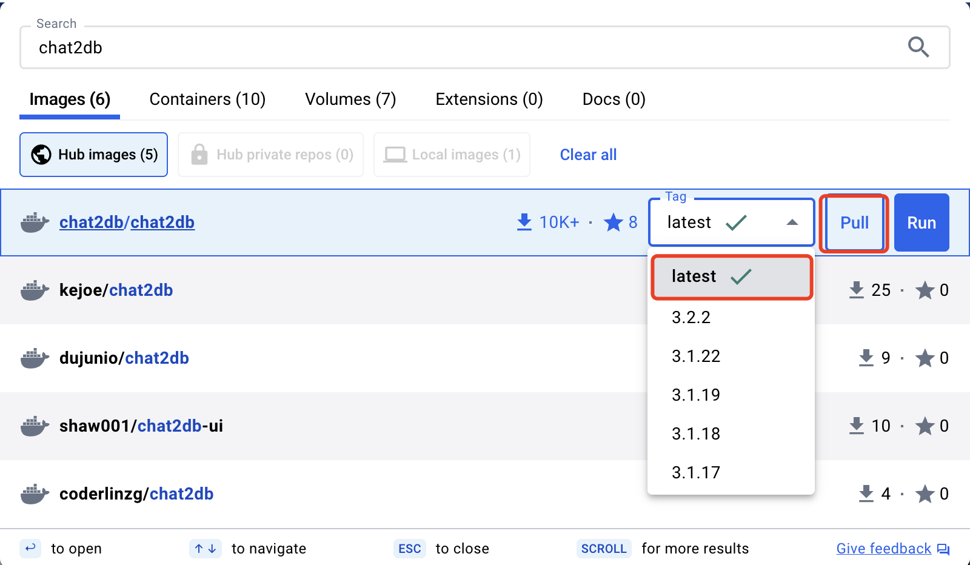Toggle the Local images filter
The width and height of the screenshot is (970, 565).
pyautogui.click(x=452, y=155)
